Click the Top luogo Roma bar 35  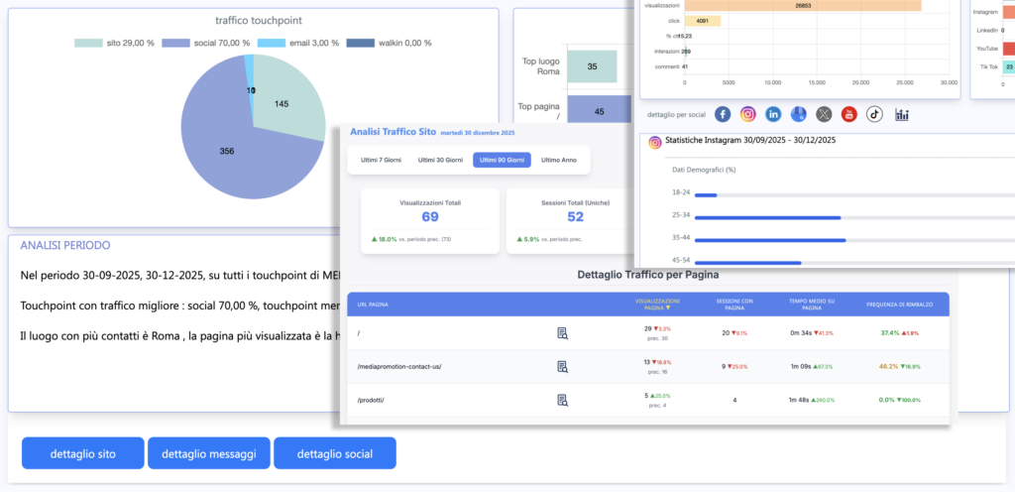coord(593,66)
